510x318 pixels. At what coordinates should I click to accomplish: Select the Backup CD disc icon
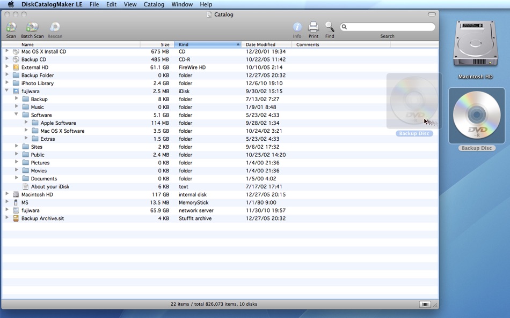tap(16, 59)
